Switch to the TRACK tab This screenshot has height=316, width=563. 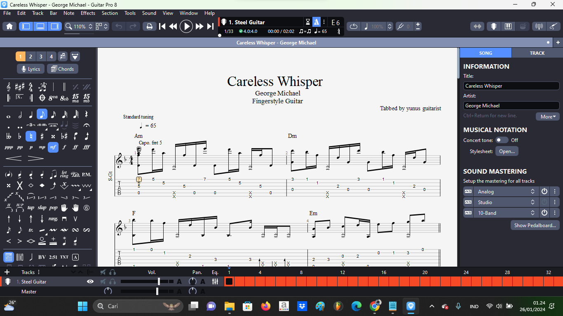tap(537, 53)
